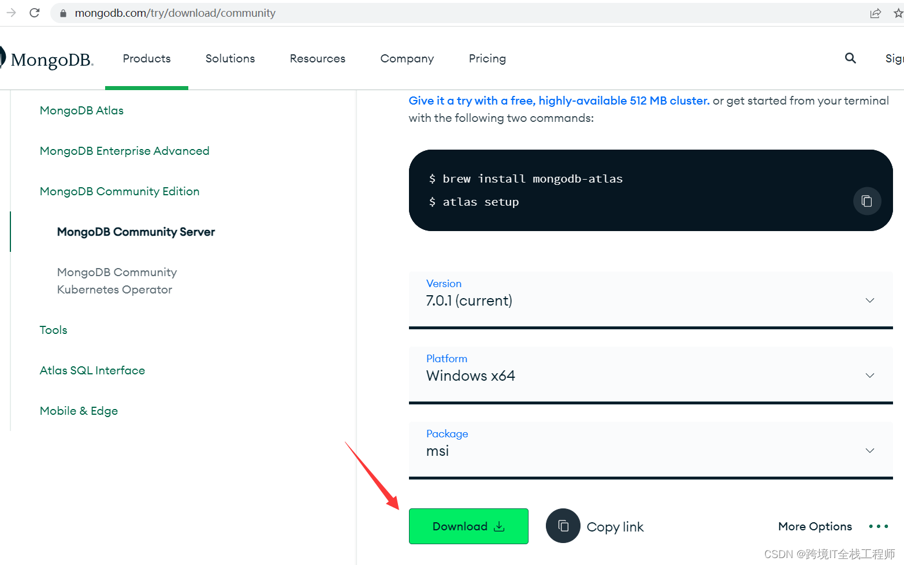Expand the Platform dropdown showing Windows x64
Screen dimensions: 904x565
pyautogui.click(x=650, y=374)
